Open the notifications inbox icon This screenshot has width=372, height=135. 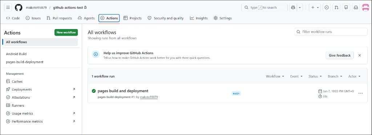pyautogui.click(x=356, y=8)
